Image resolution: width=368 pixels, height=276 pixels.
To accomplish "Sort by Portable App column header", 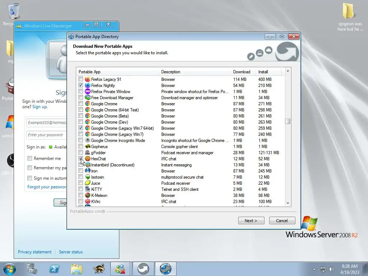I will tap(118, 72).
